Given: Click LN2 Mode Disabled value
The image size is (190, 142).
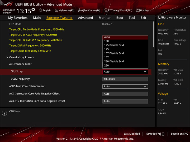Looking at the screenshot, I should [x=107, y=24].
